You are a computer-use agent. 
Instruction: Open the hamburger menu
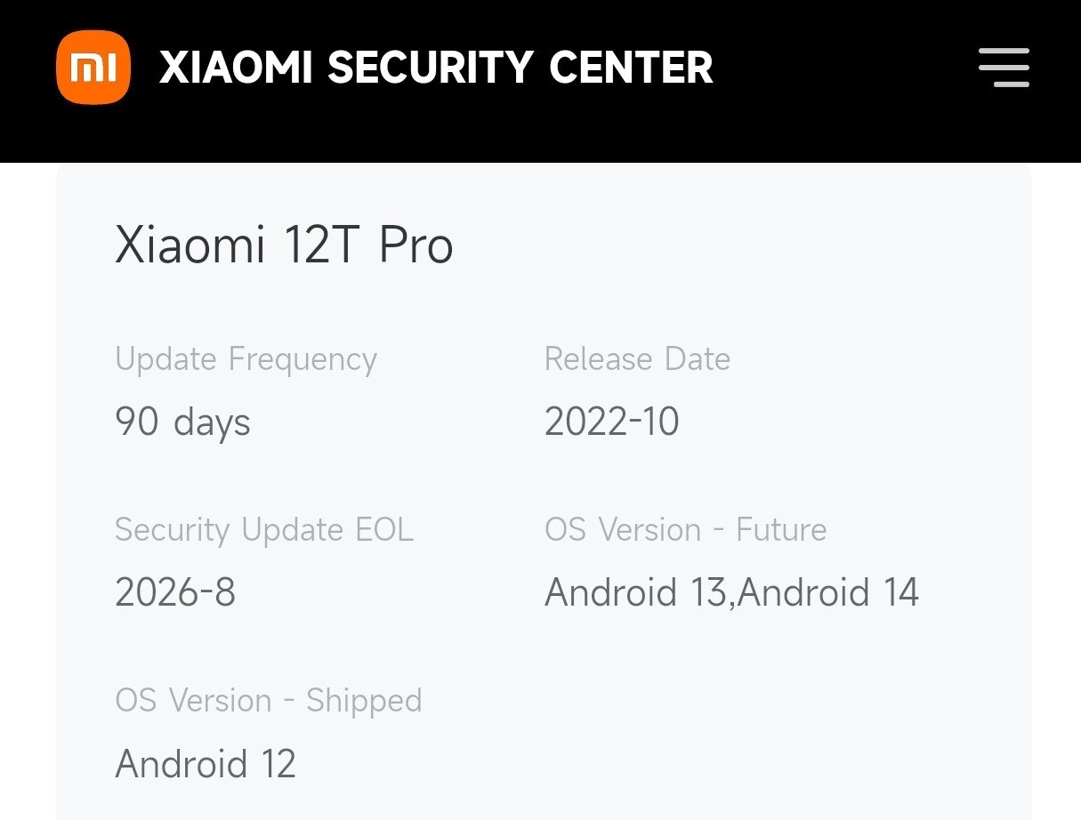click(1004, 68)
